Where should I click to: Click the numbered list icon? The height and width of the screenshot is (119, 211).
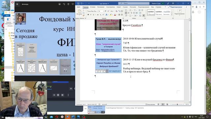click(131, 10)
